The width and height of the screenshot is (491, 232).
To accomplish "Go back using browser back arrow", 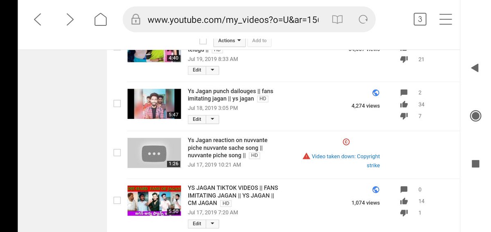I will 38,19.
